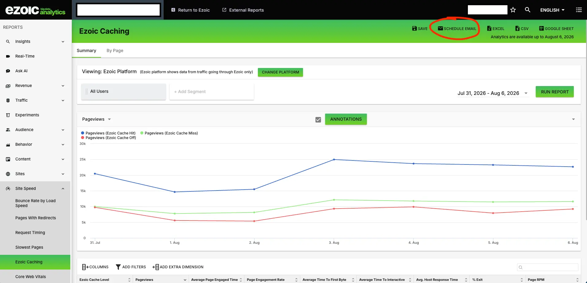This screenshot has width=587, height=283.
Task: Click the Real-Time camera icon
Action: 8,56
